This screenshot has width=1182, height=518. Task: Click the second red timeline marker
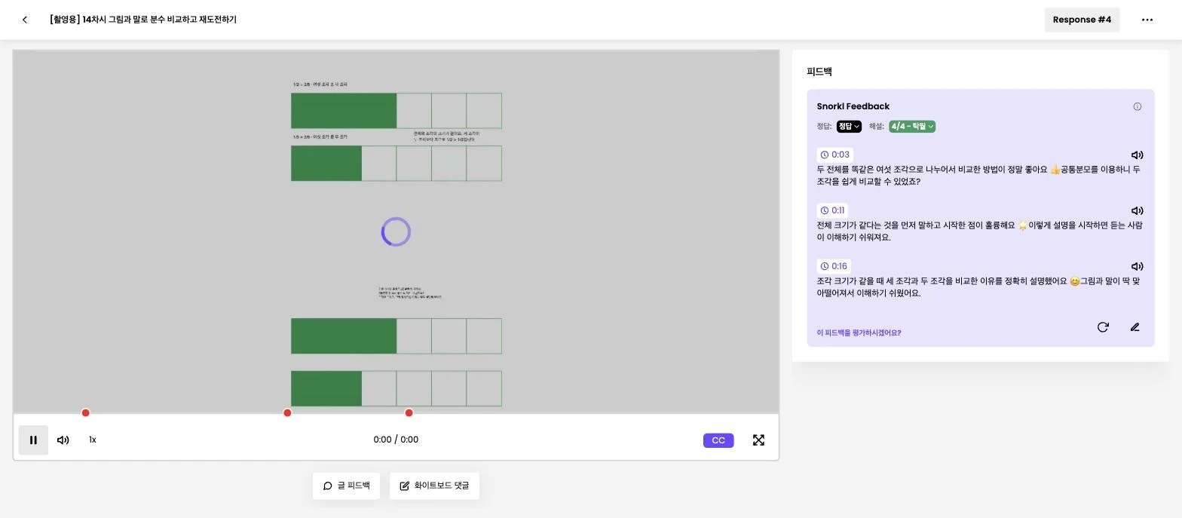click(287, 413)
